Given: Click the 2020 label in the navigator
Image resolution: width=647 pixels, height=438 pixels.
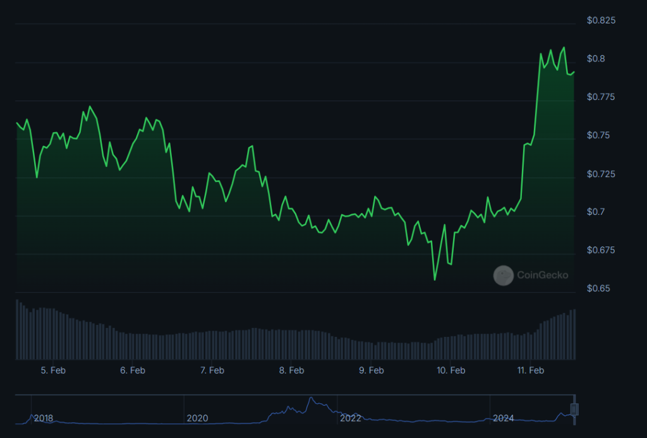Looking at the screenshot, I should tap(197, 418).
